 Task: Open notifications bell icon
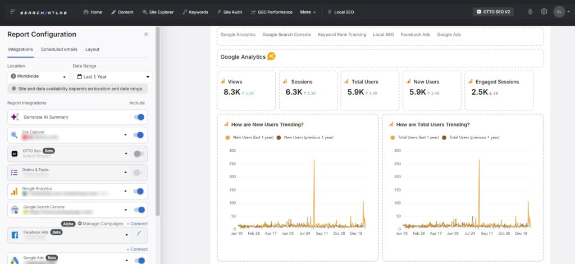coord(530,12)
